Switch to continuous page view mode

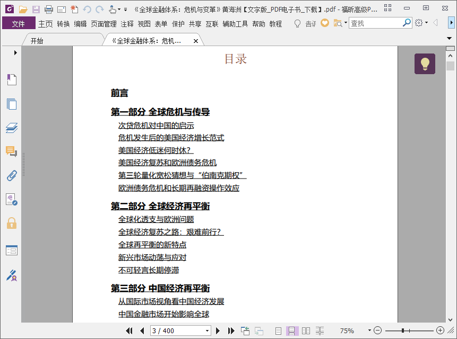292,331
